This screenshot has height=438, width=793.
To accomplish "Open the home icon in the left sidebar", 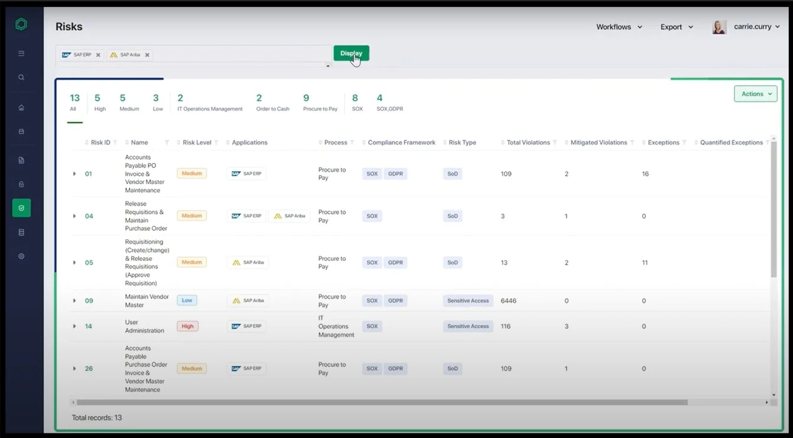I will click(21, 107).
